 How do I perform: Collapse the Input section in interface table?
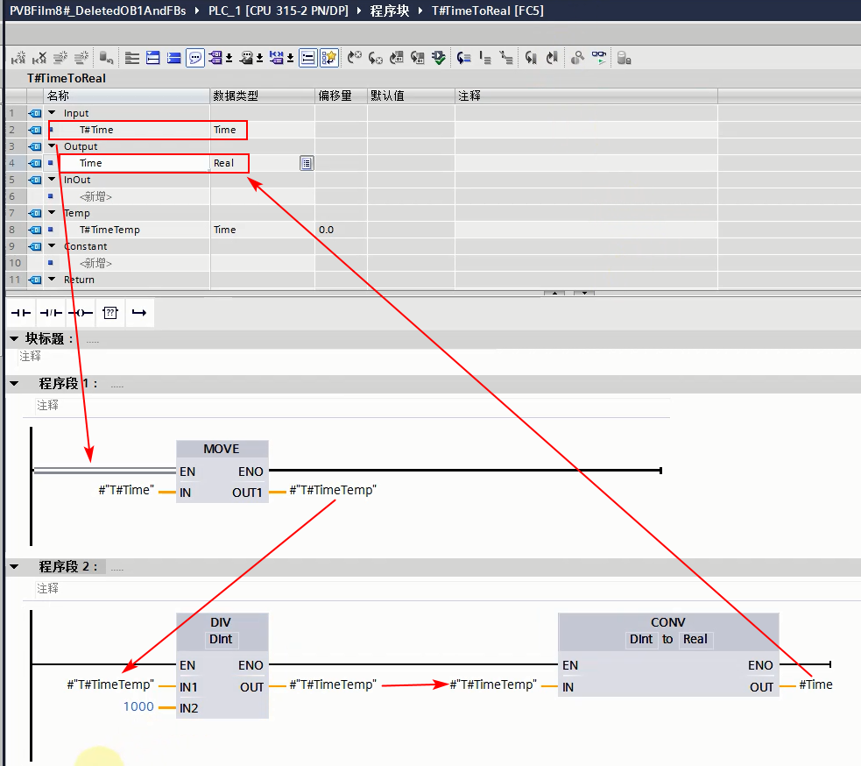(x=52, y=113)
